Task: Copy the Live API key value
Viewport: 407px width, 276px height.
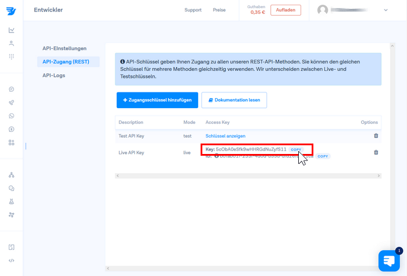Action: click(296, 149)
